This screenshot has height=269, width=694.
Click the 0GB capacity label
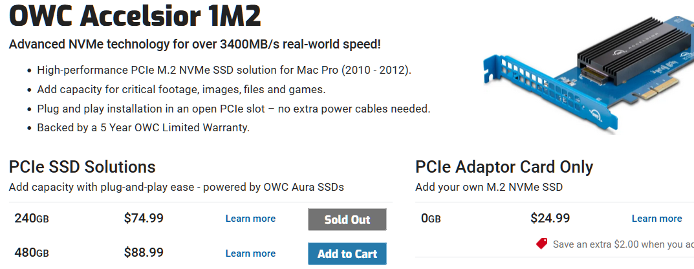431,219
